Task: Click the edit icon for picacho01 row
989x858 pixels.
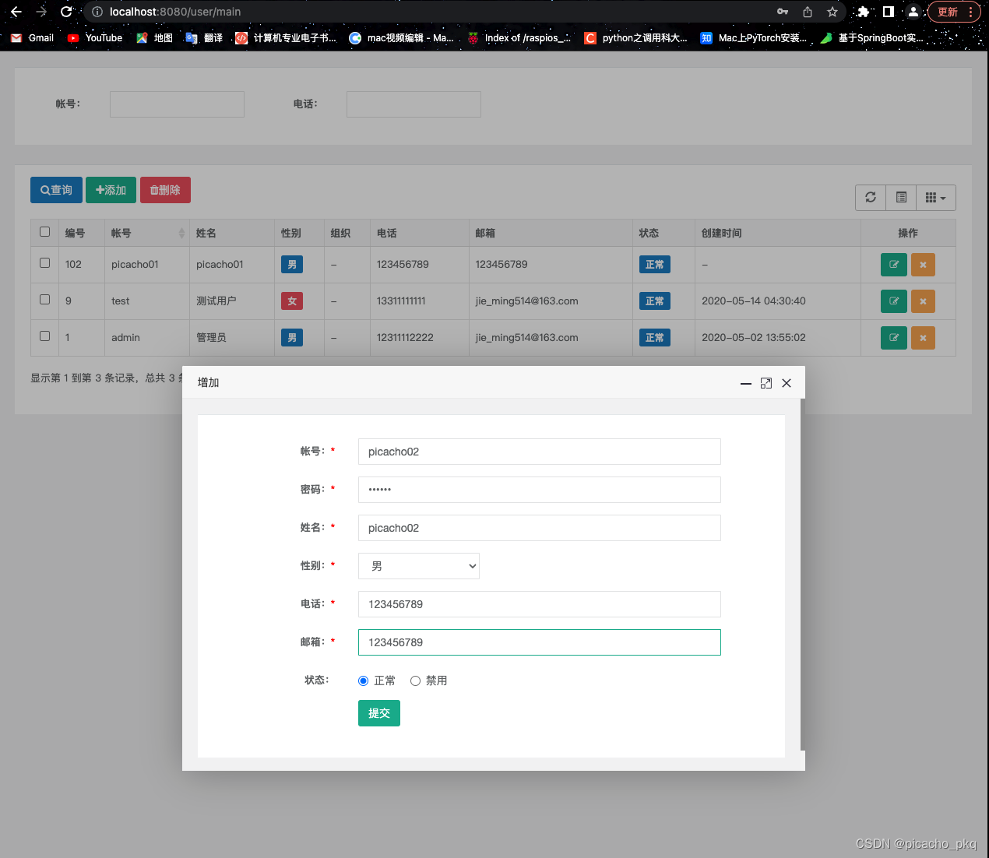Action: tap(893, 265)
